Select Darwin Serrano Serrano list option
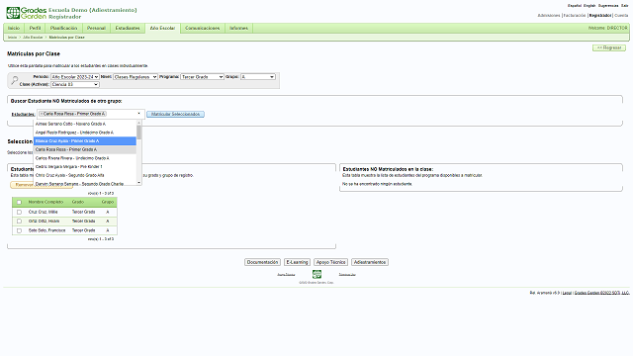 point(85,183)
